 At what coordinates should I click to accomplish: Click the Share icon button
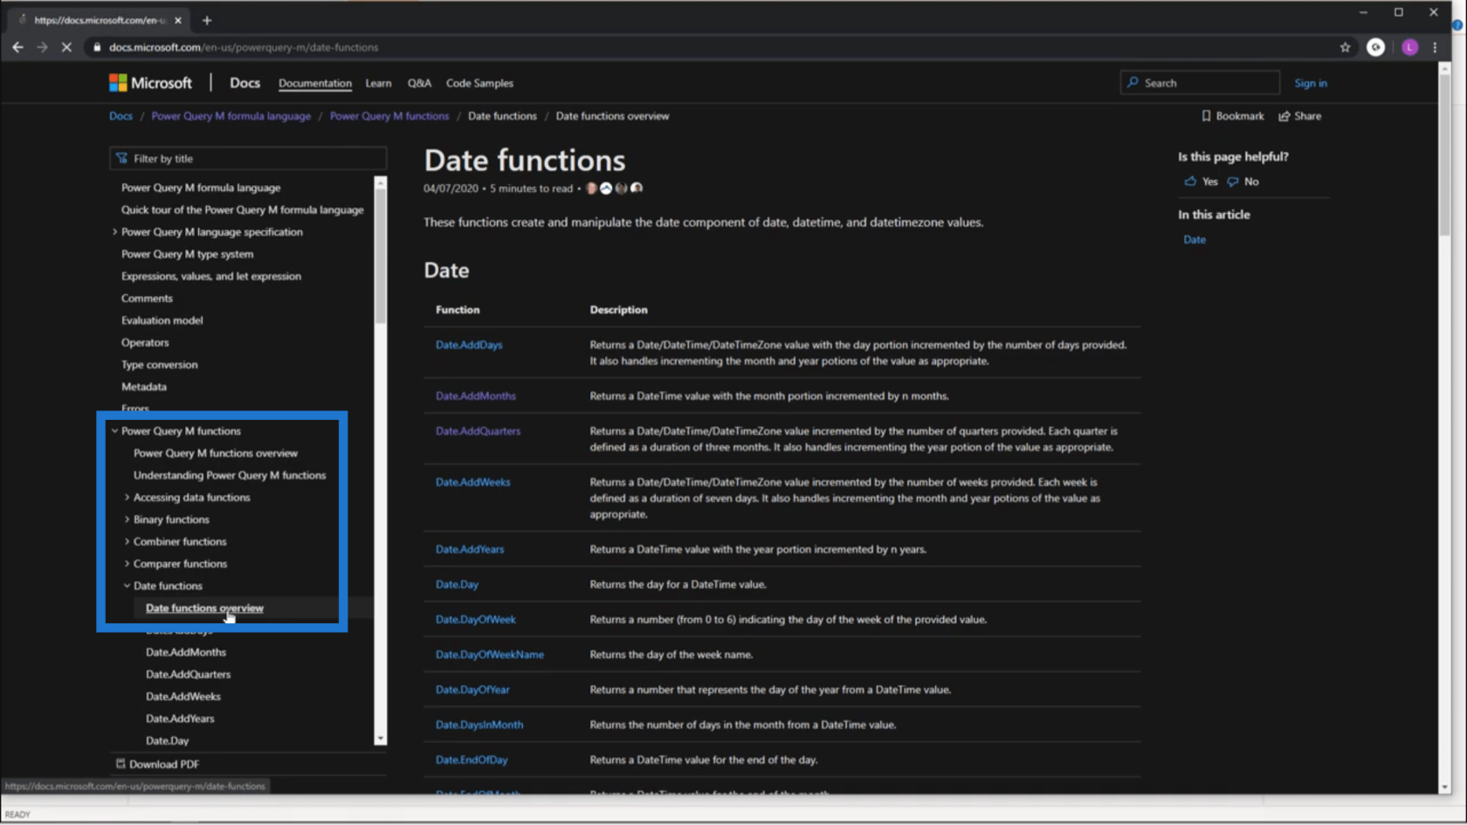click(x=1299, y=116)
